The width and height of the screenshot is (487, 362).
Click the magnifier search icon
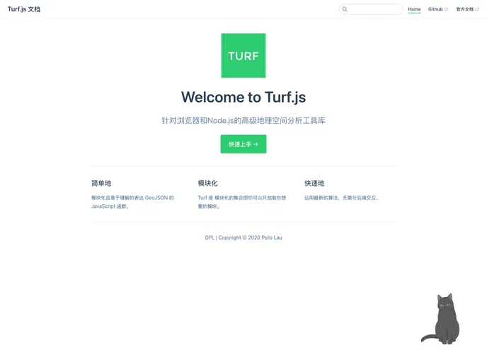(x=345, y=9)
